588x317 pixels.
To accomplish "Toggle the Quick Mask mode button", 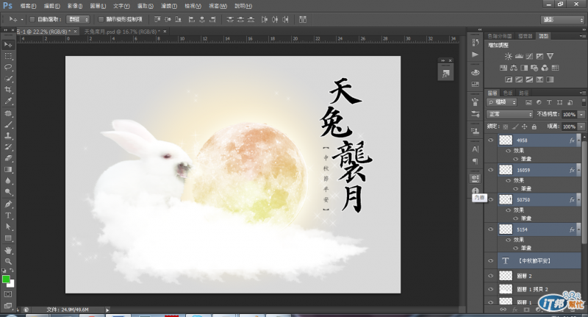I will tap(8, 294).
